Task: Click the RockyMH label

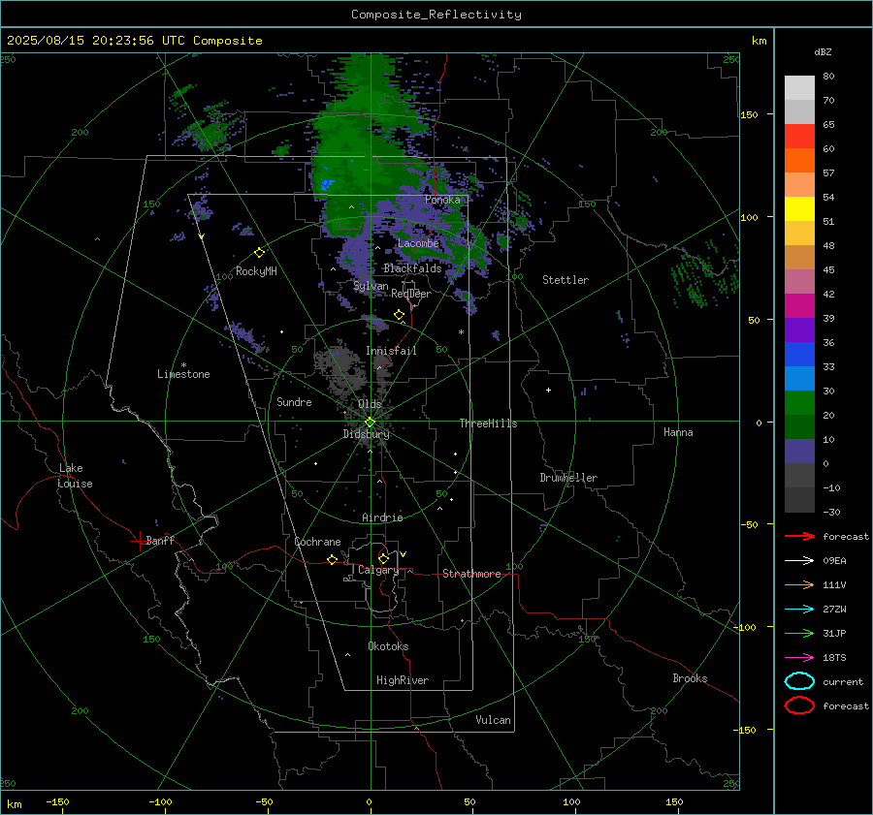Action: [x=256, y=271]
